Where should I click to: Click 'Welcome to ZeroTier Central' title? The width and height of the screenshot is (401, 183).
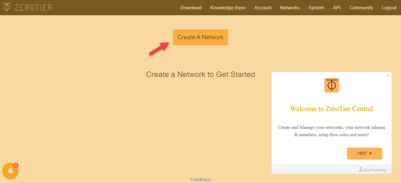pos(332,109)
